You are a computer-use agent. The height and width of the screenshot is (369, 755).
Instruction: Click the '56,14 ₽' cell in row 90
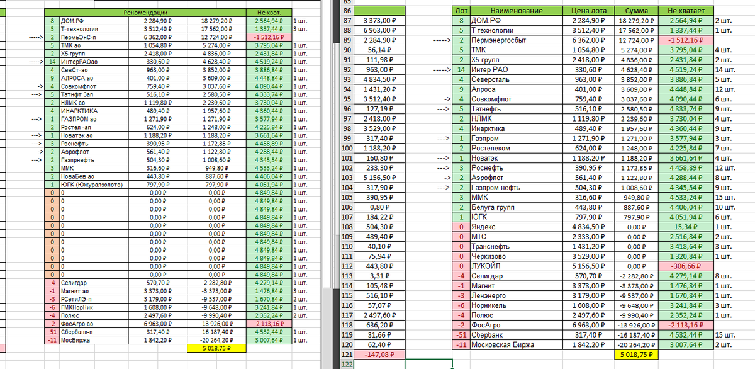pyautogui.click(x=379, y=50)
